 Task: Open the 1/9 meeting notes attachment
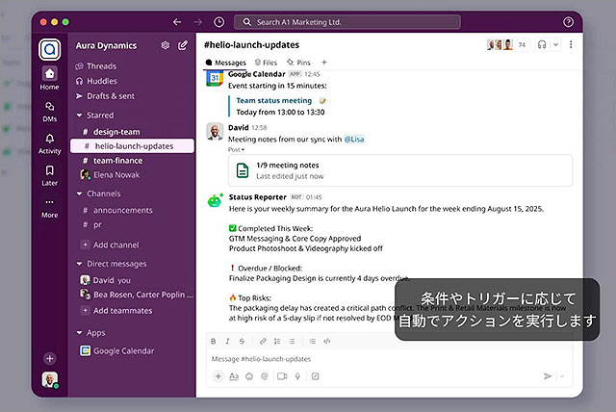(289, 170)
